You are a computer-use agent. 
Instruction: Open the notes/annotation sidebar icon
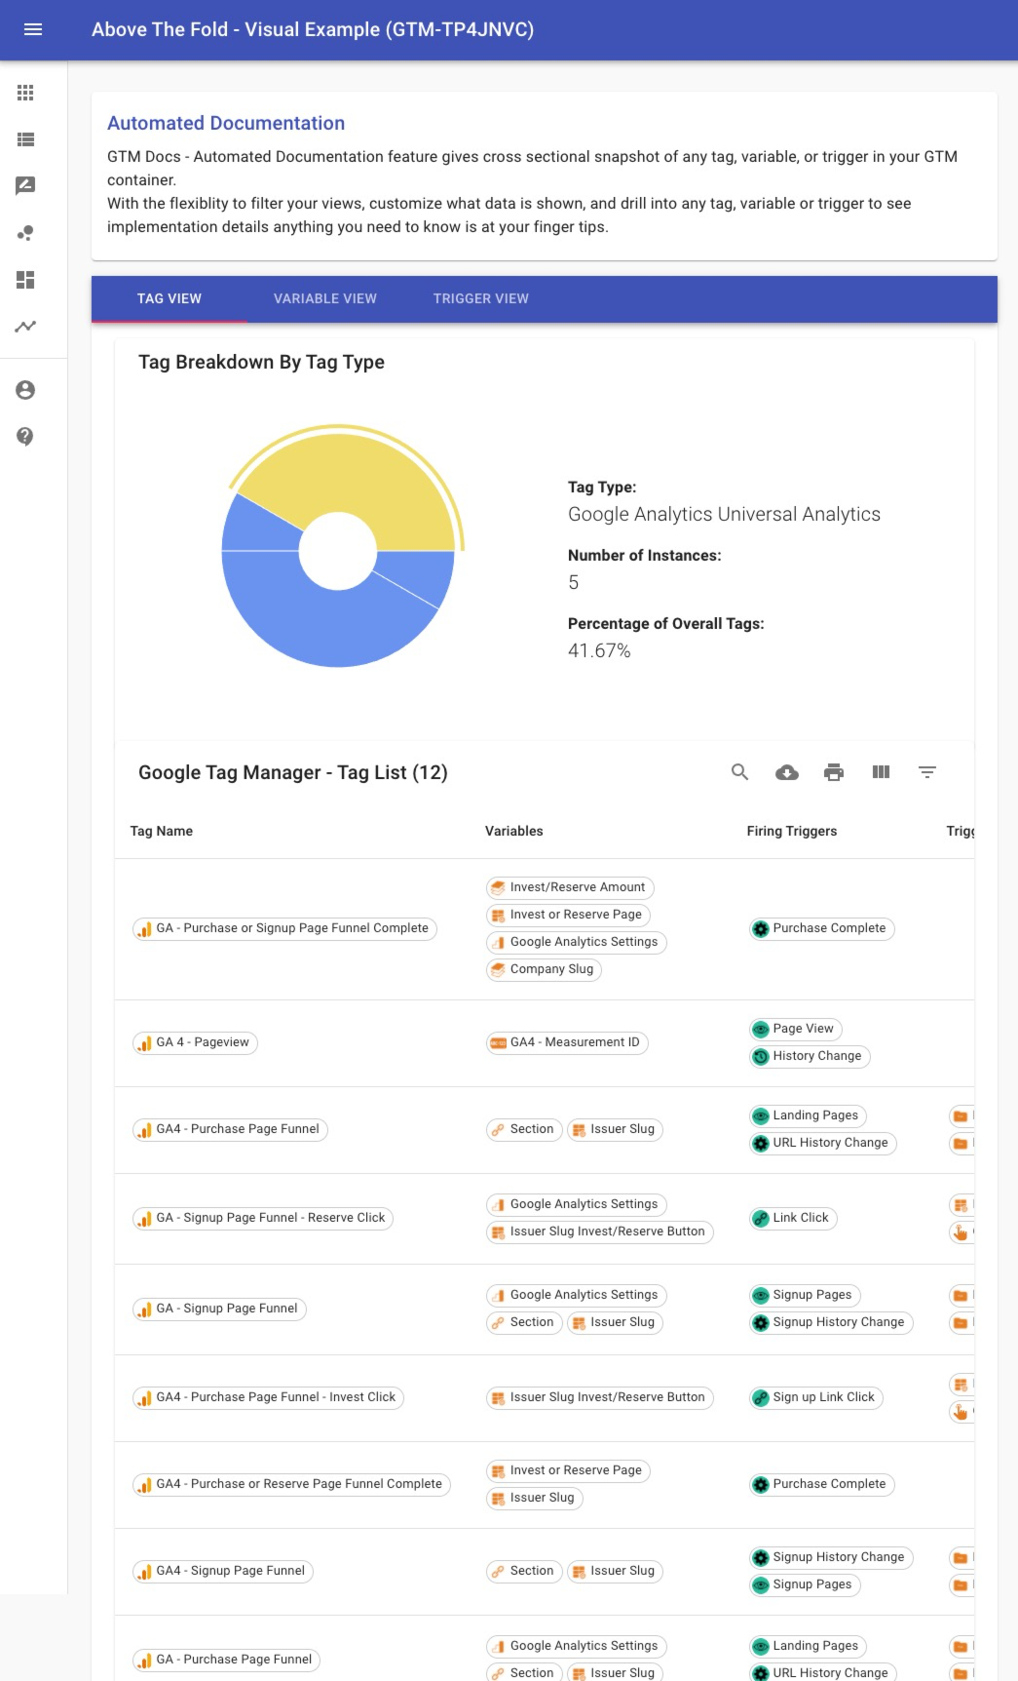point(25,185)
